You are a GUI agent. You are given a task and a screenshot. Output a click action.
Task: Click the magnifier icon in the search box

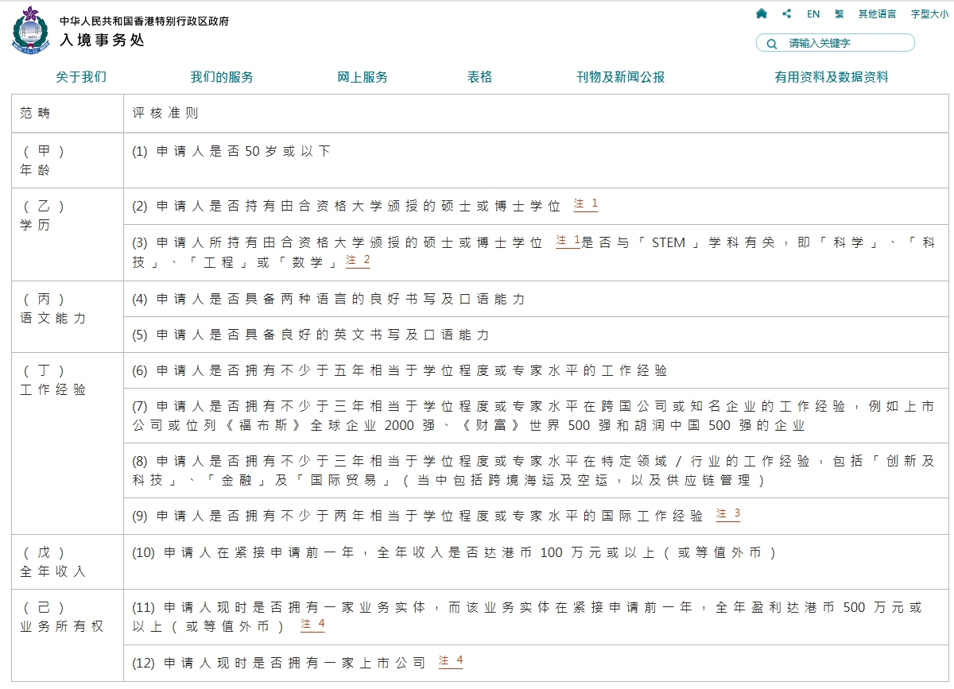pos(770,44)
